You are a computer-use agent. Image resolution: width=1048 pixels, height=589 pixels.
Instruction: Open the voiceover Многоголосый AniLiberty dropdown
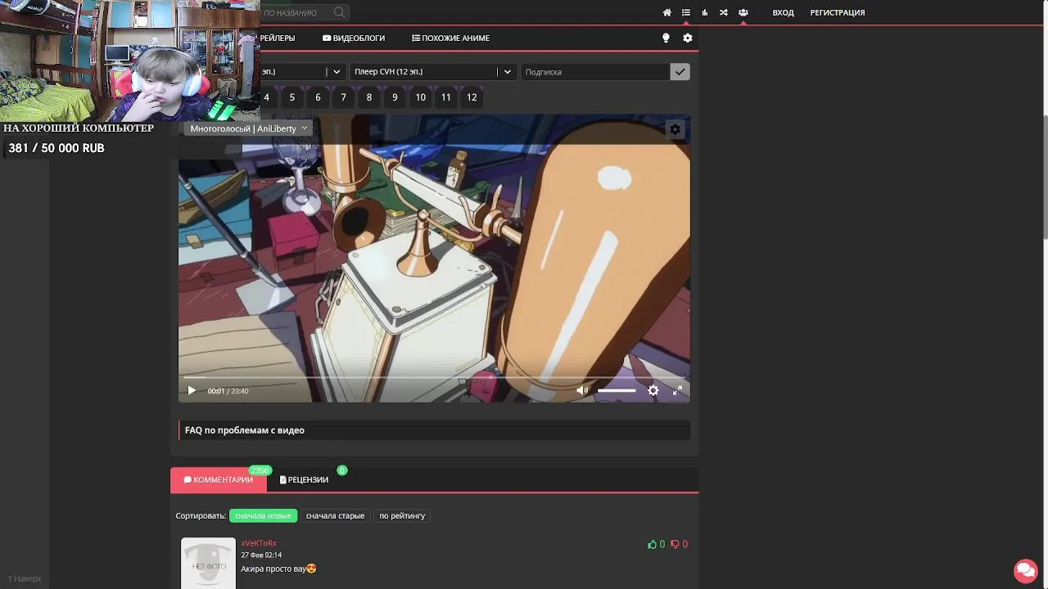(248, 128)
